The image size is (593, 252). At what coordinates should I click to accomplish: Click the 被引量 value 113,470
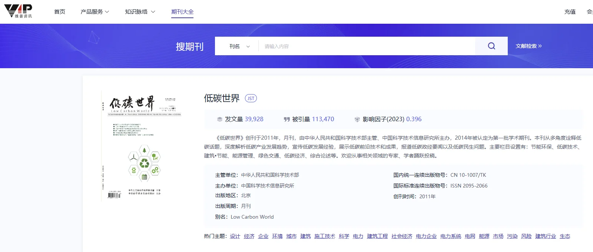point(323,119)
